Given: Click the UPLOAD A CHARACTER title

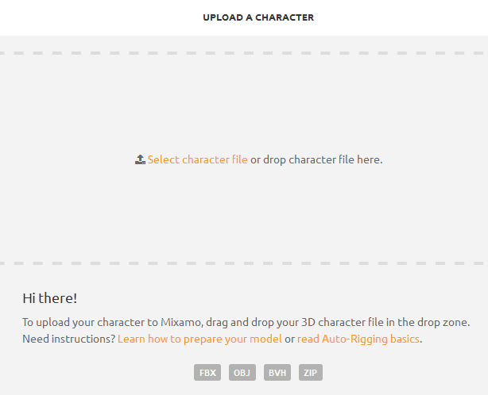Looking at the screenshot, I should [x=258, y=17].
